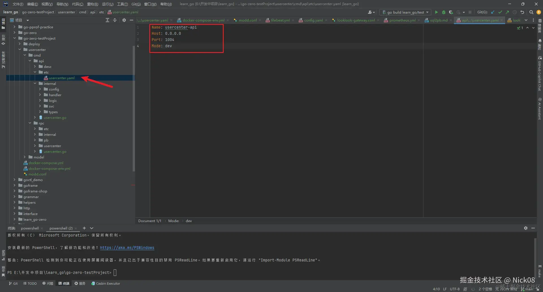
Task: Hide the project tool window
Action: [x=132, y=20]
